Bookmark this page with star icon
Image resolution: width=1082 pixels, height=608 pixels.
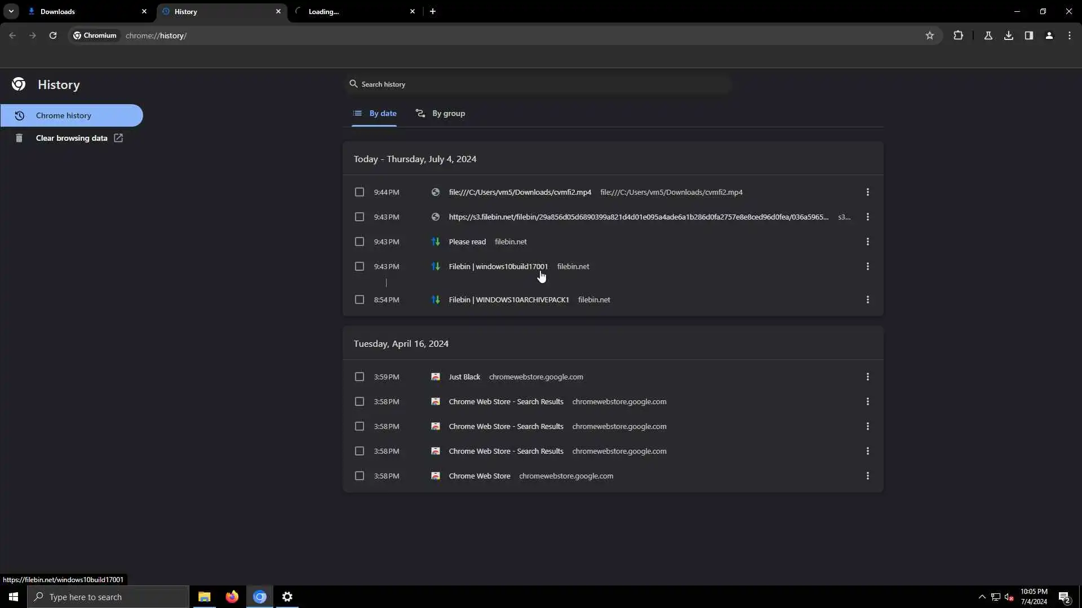pyautogui.click(x=930, y=35)
